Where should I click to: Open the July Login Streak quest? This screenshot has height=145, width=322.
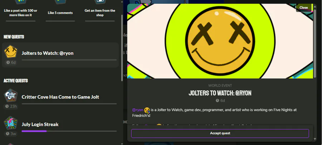60,126
